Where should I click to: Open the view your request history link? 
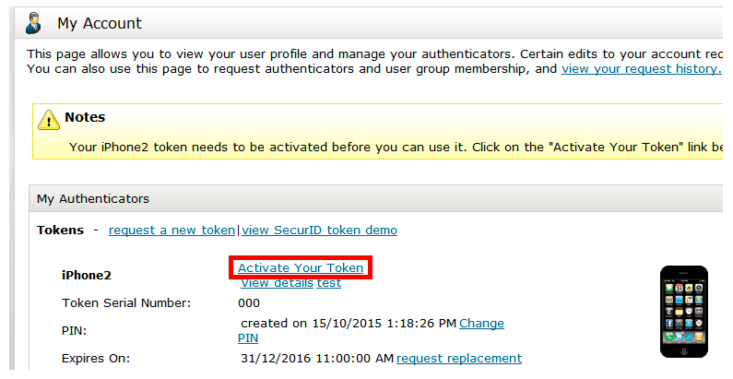coord(641,69)
